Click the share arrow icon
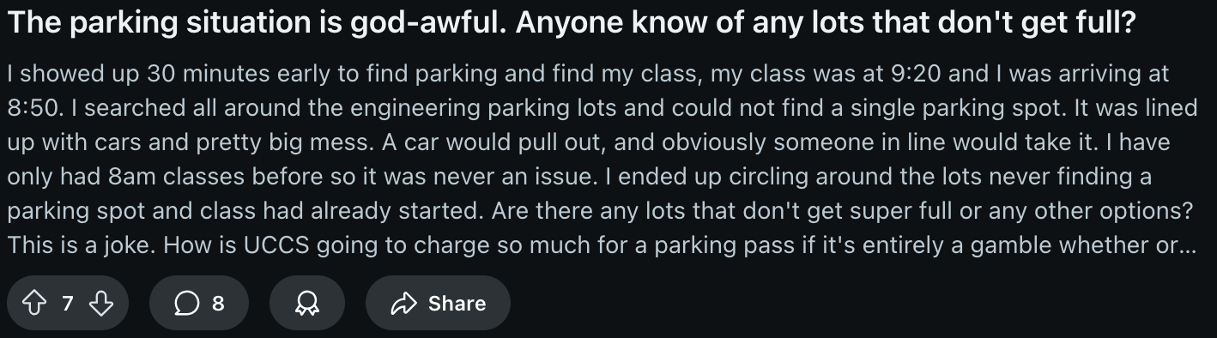Viewport: 1217px width, 338px height. pyautogui.click(x=403, y=303)
